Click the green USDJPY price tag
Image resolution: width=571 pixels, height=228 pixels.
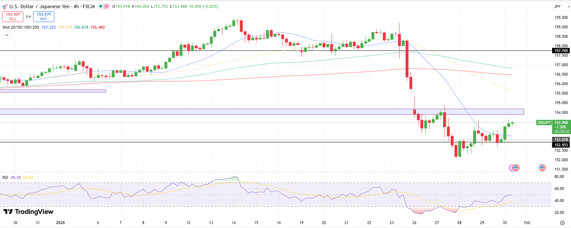[x=544, y=123]
